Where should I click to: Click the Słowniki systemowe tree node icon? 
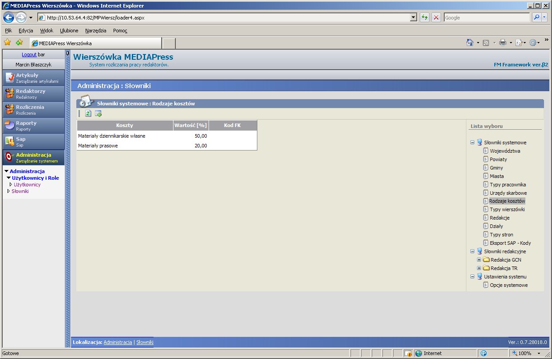coord(479,143)
